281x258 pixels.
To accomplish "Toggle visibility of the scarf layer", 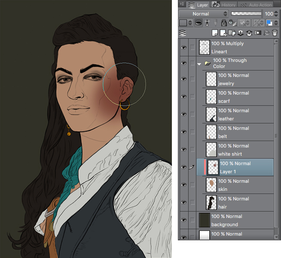I will (184, 97).
